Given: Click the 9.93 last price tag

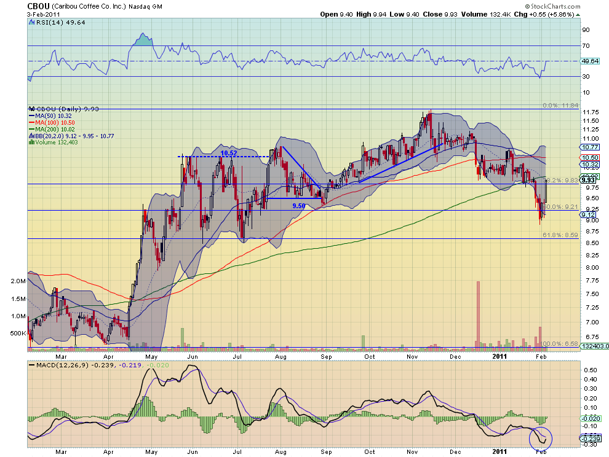Looking at the screenshot, I should (588, 180).
